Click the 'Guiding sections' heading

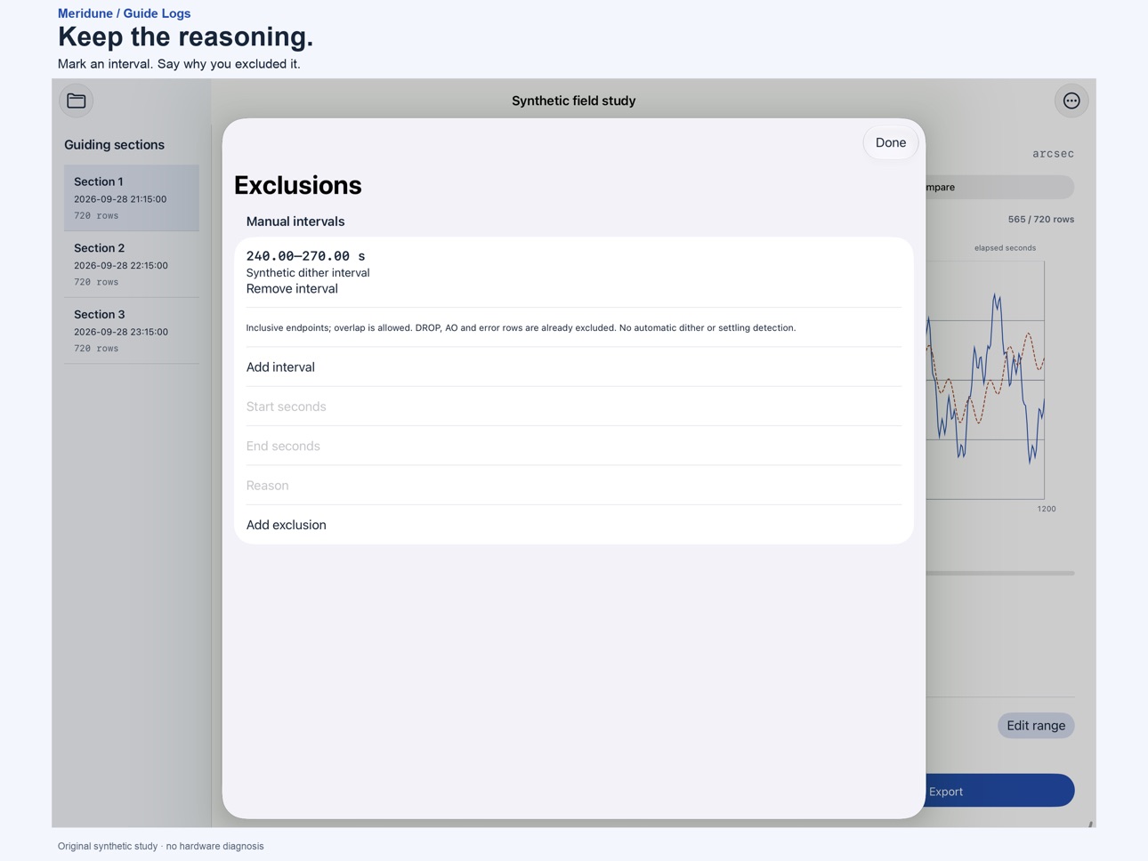pyautogui.click(x=114, y=145)
